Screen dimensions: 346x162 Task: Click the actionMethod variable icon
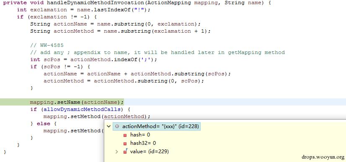coord(117,126)
